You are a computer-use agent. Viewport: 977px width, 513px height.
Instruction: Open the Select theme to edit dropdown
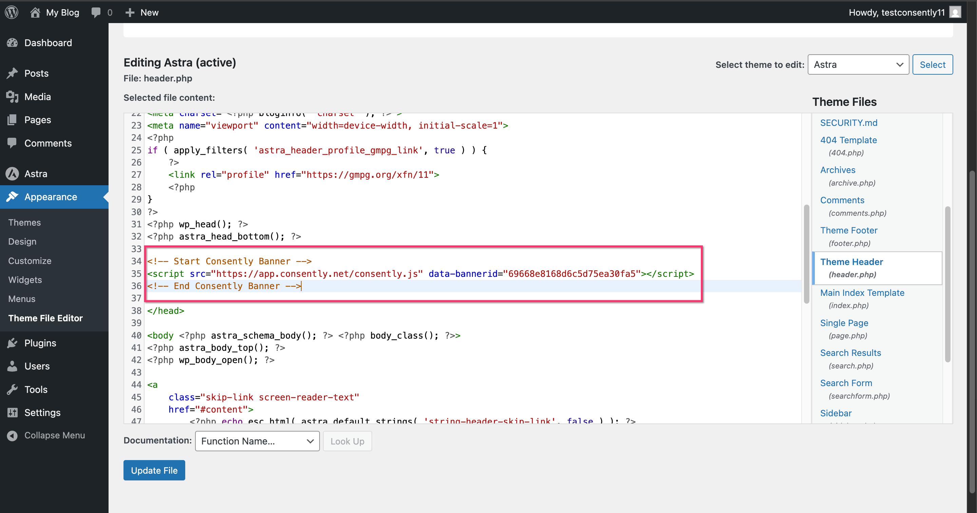pos(858,64)
